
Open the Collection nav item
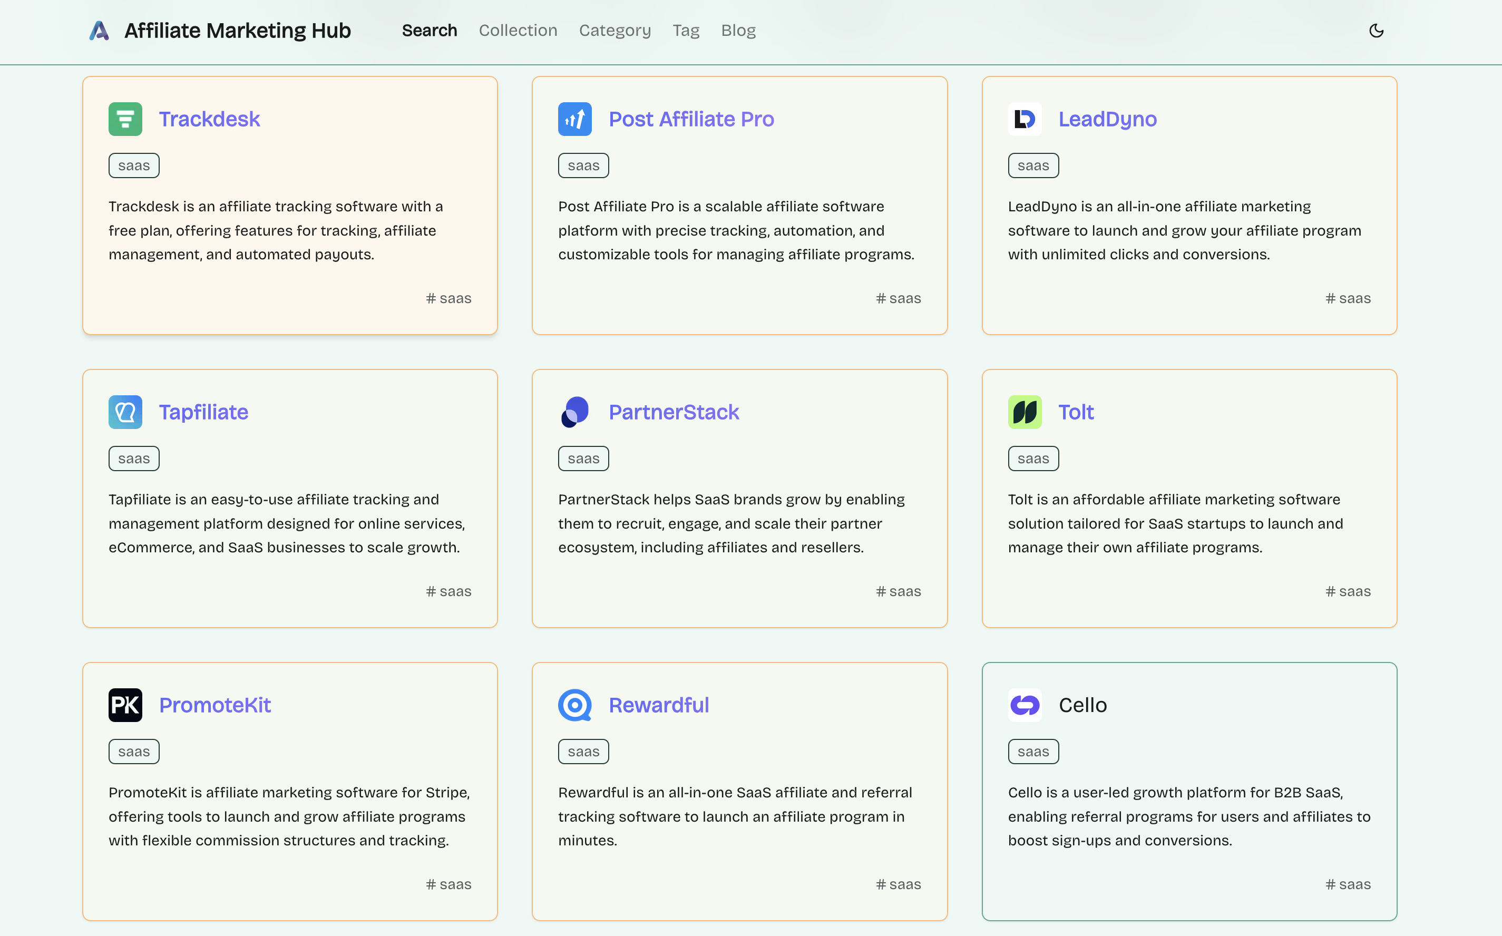518,31
